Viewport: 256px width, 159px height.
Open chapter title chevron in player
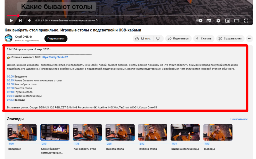(x=97, y=20)
